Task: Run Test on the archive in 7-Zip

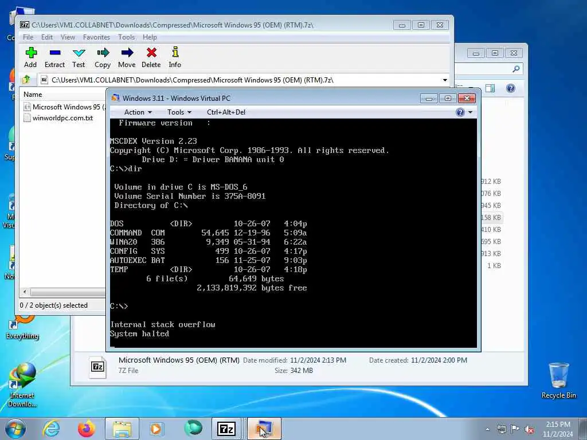Action: (x=79, y=57)
